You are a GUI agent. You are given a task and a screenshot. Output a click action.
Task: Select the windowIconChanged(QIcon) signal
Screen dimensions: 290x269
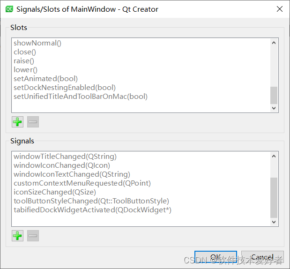pyautogui.click(x=62, y=165)
